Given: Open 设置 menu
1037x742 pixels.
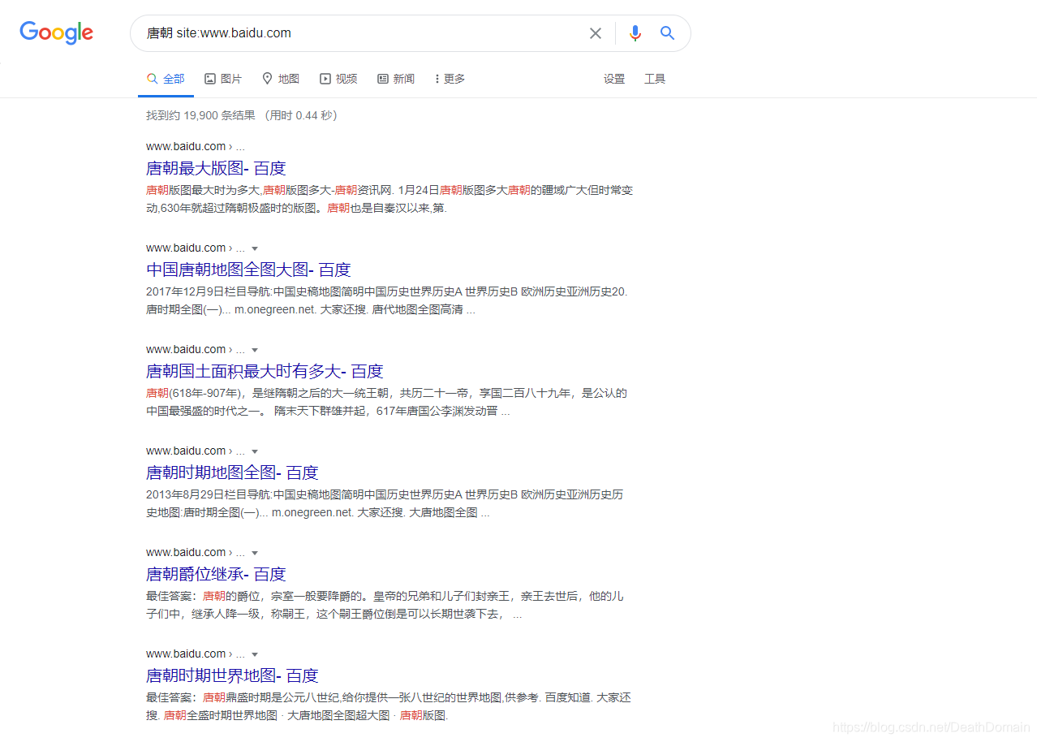Looking at the screenshot, I should click(614, 79).
